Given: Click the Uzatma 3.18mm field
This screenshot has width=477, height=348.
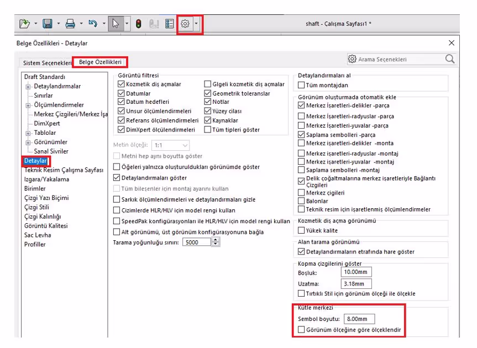Looking at the screenshot, I should (x=356, y=283).
